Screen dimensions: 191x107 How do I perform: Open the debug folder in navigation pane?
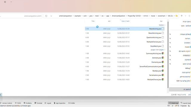pos(187,68)
